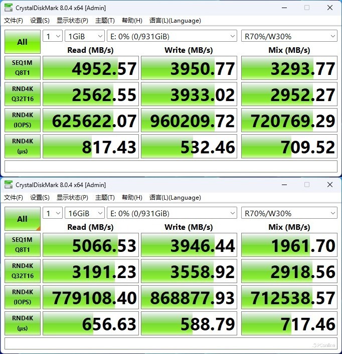This screenshot has width=342, height=354.
Task: Open 语言(L)(Language) menu in the bottom window
Action: tap(175, 198)
